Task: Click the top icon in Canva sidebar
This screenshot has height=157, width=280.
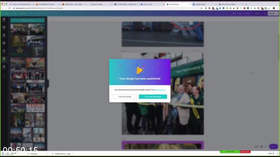Action: [x=4, y=20]
